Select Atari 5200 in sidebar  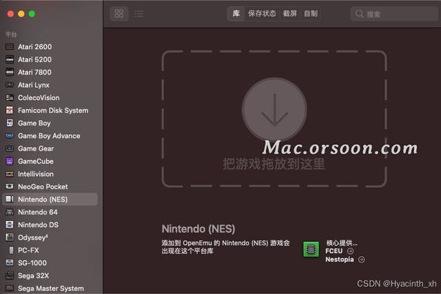click(x=35, y=59)
